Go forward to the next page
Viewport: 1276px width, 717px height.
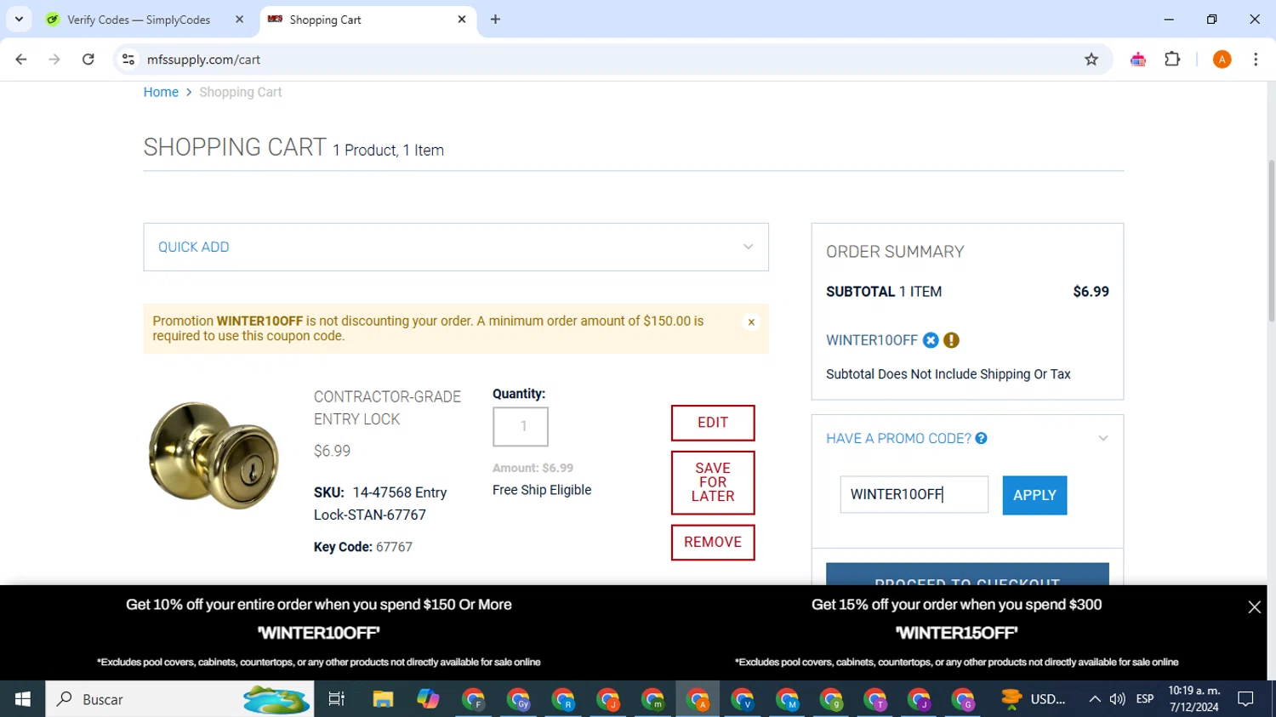pos(54,60)
